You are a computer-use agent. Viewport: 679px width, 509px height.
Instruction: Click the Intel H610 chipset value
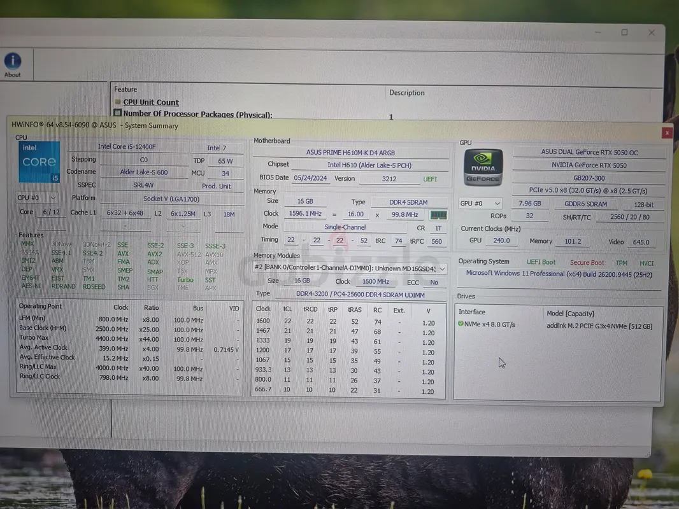[x=369, y=165]
